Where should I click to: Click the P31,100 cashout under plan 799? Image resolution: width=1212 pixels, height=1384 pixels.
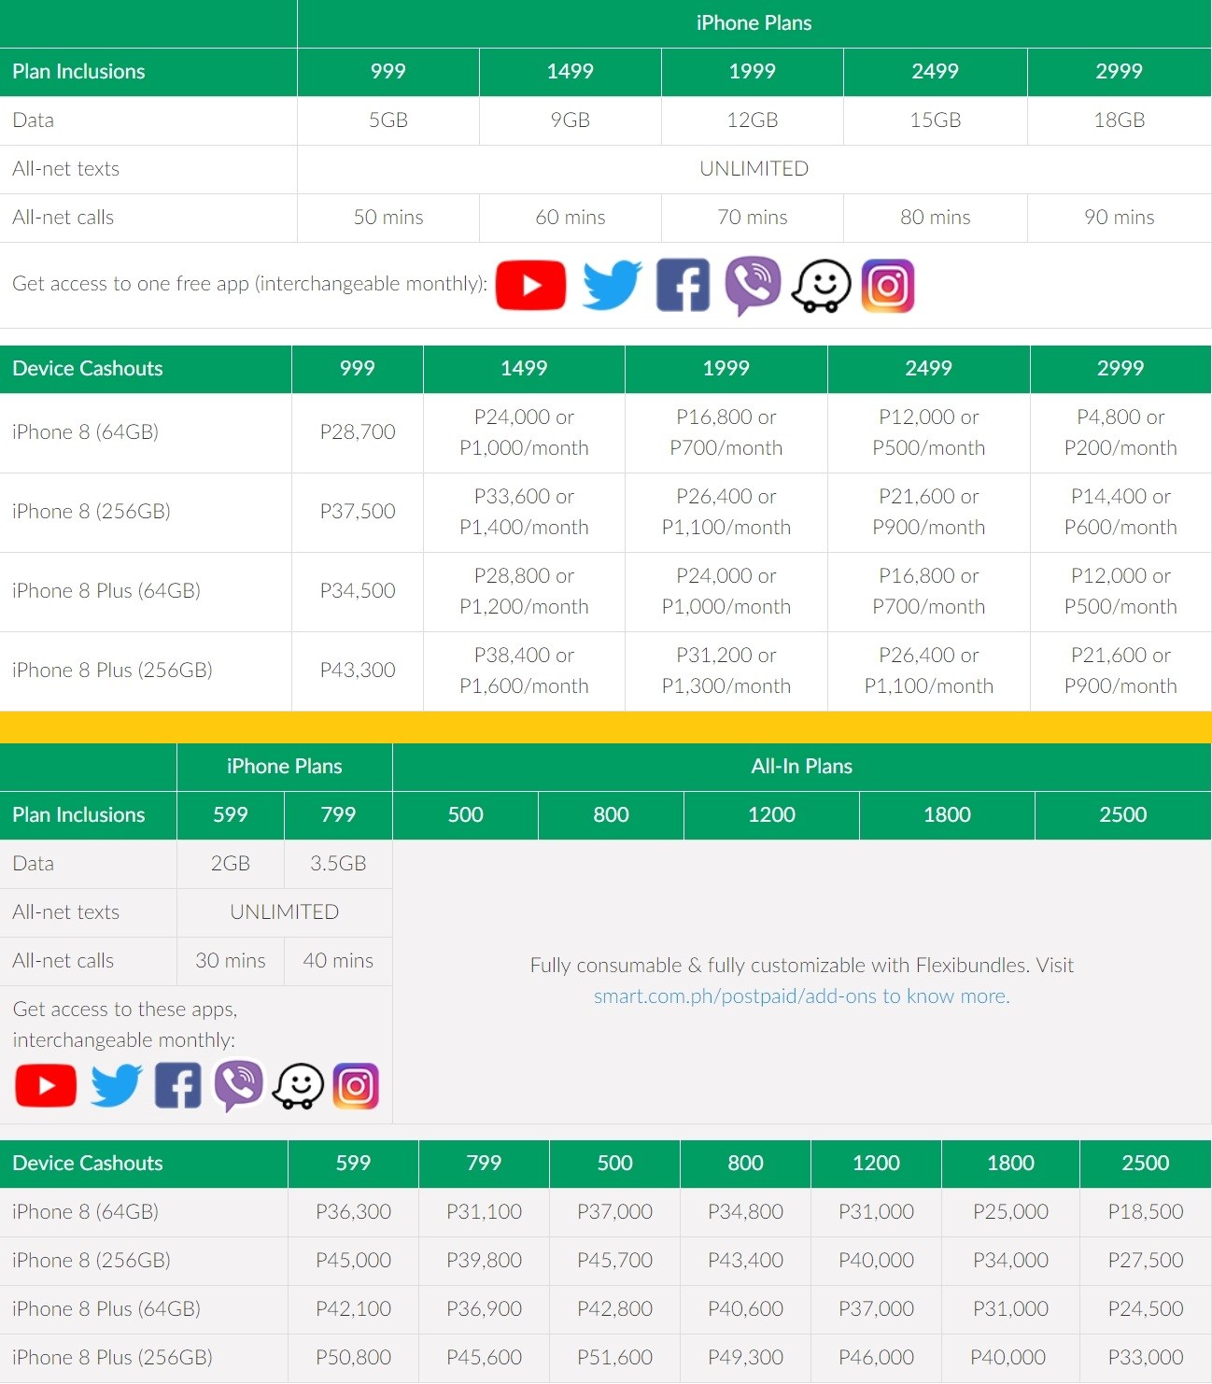coord(484,1212)
